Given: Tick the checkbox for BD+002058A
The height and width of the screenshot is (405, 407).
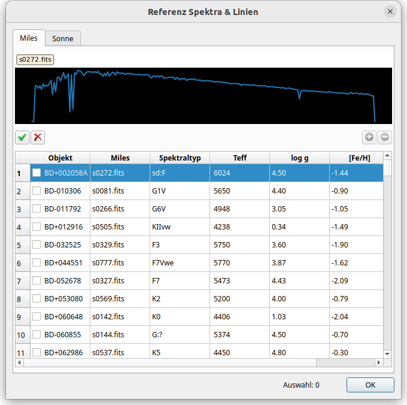Looking at the screenshot, I should 37,173.
